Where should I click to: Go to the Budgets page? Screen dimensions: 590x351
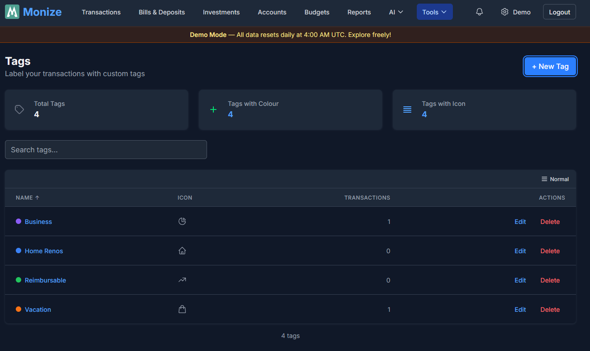click(317, 12)
